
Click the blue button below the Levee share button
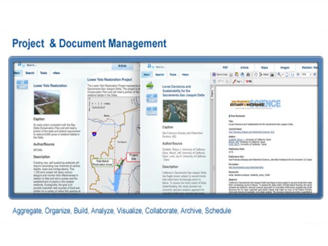click(152, 111)
